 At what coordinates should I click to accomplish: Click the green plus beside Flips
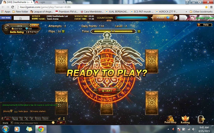pos(63,32)
